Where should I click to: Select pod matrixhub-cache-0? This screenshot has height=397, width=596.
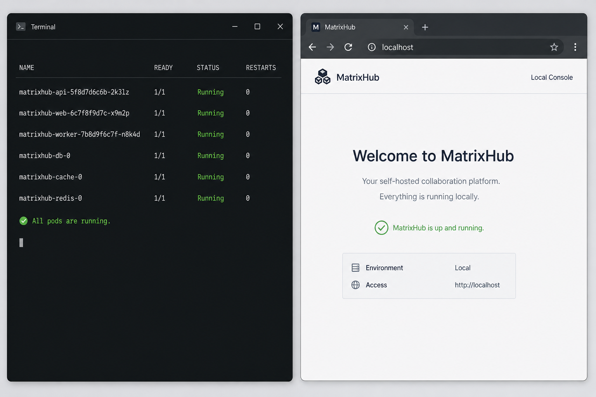click(50, 177)
